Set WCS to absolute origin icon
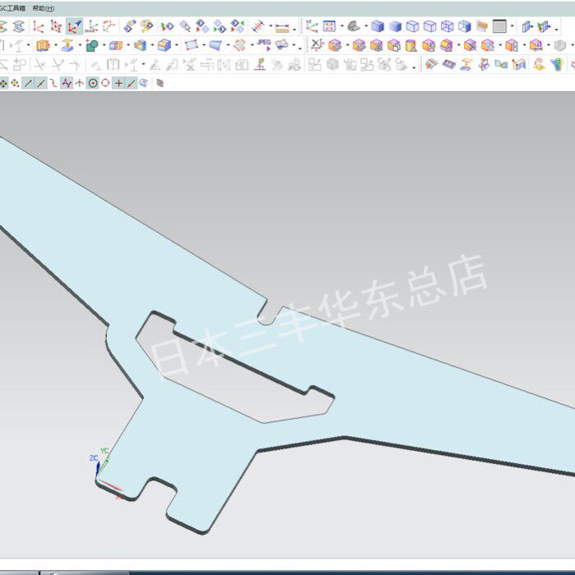Image resolution: width=575 pixels, height=575 pixels. click(91, 26)
